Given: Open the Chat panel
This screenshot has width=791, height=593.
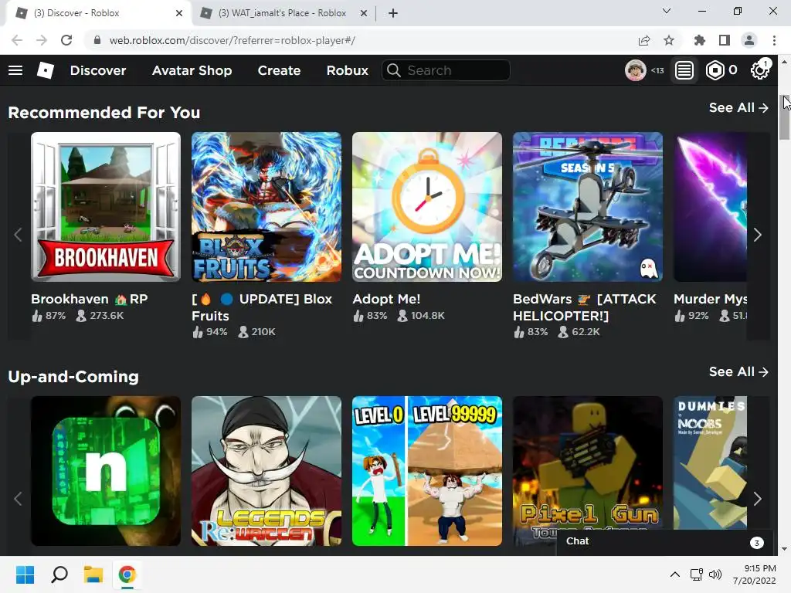Looking at the screenshot, I should (664, 541).
